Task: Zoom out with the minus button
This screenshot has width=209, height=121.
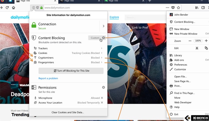Action: tap(190, 41)
